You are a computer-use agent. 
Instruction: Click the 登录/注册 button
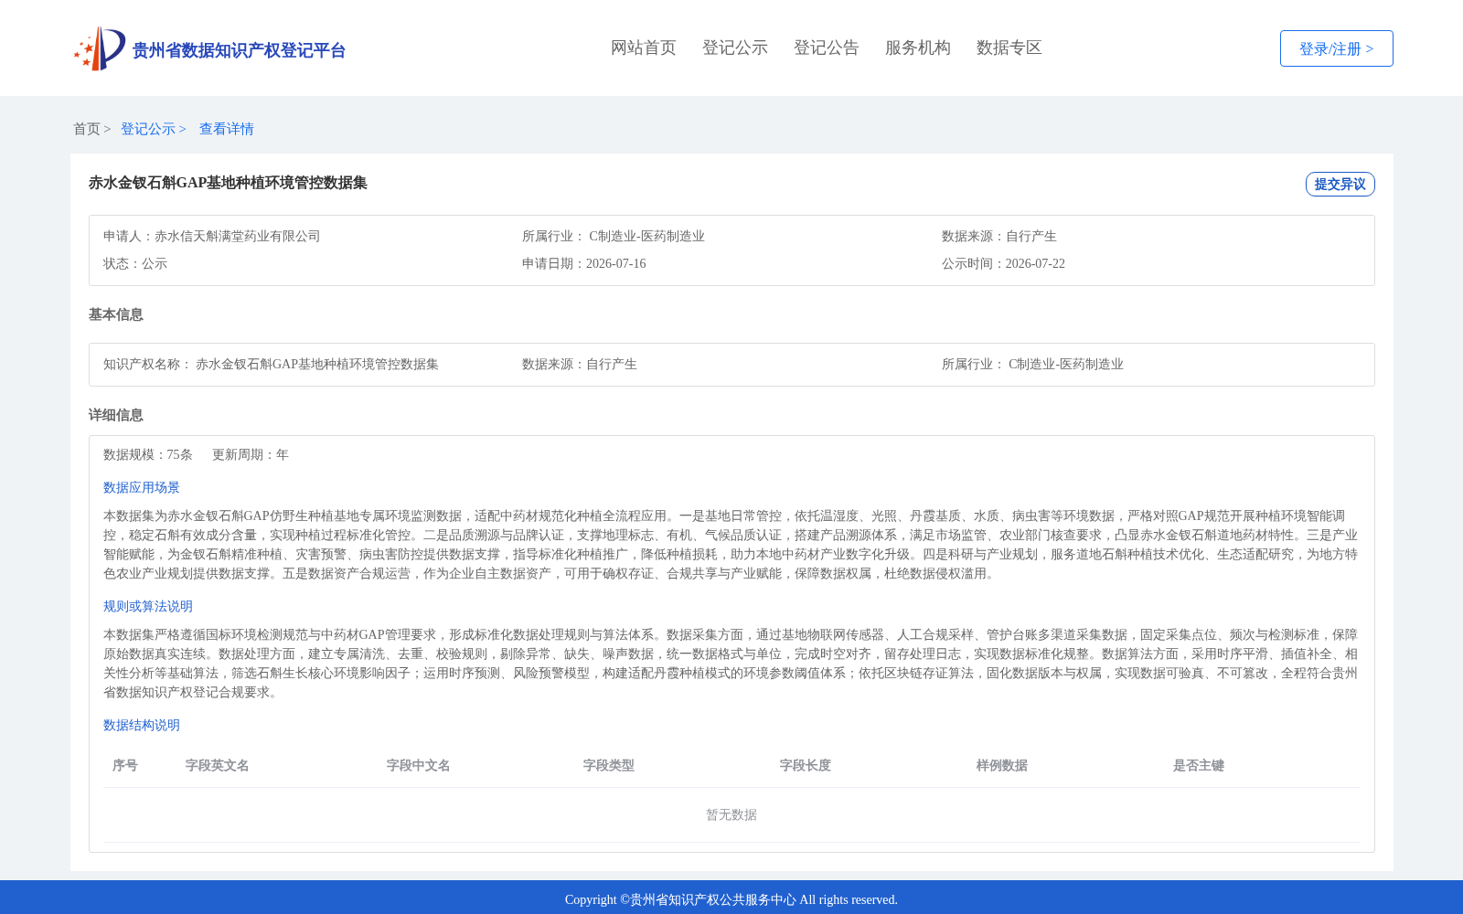click(x=1336, y=48)
